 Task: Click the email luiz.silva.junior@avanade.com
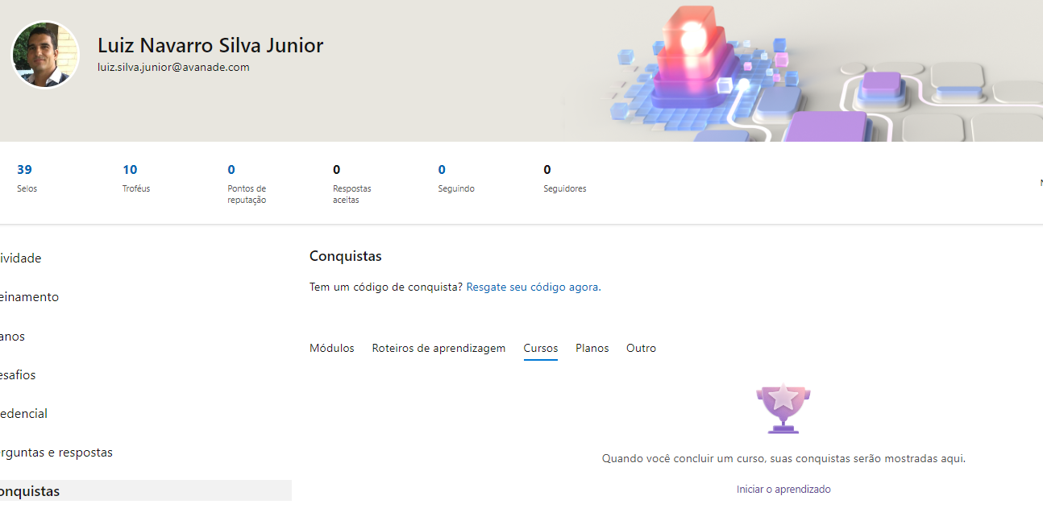tap(173, 68)
